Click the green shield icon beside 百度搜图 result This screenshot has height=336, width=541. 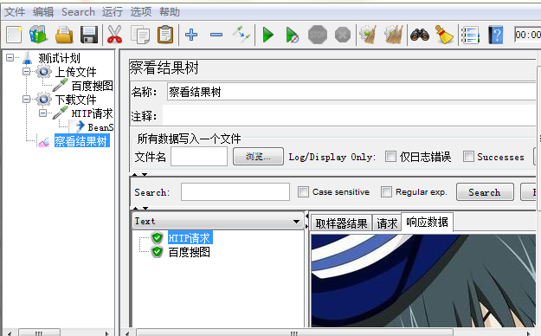(x=158, y=252)
